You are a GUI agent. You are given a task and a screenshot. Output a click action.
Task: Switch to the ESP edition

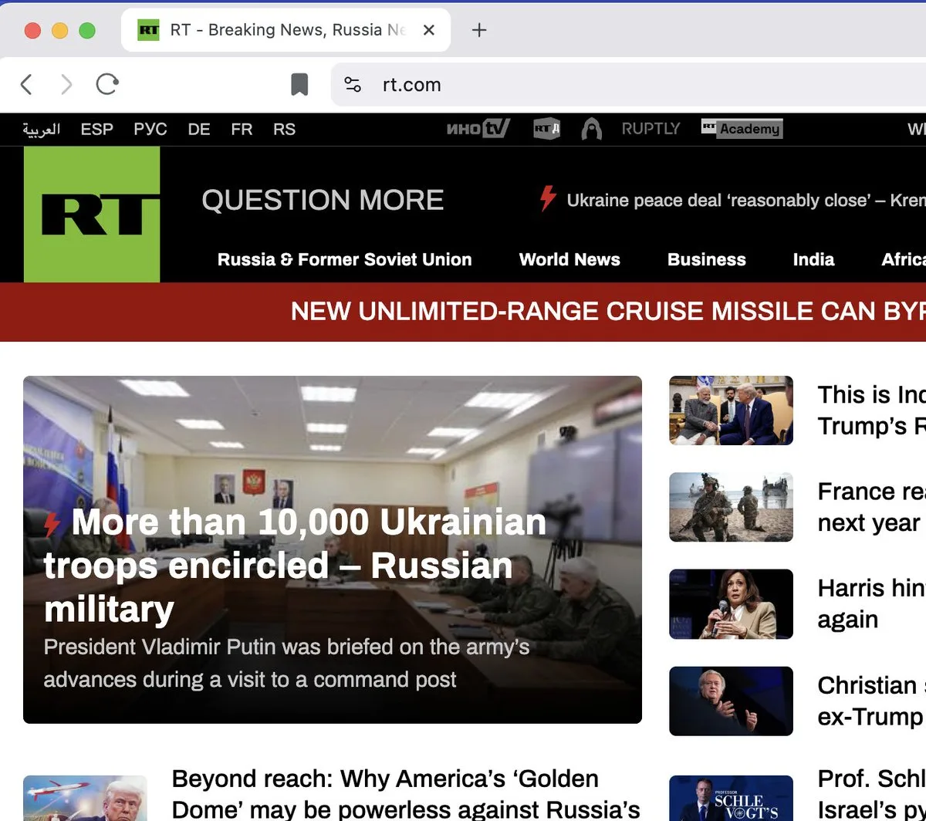(x=97, y=129)
